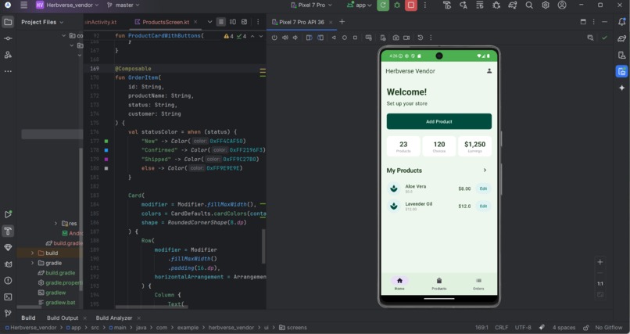Viewport: 630px width, 334px height.
Task: Click emulator power button
Action: coord(274,38)
